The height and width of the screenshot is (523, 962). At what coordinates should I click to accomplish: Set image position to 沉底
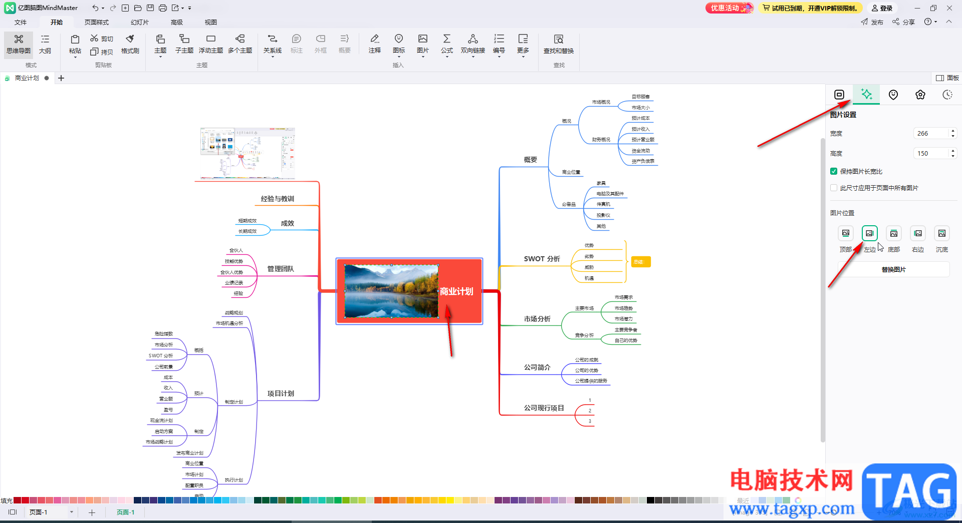[x=942, y=233]
